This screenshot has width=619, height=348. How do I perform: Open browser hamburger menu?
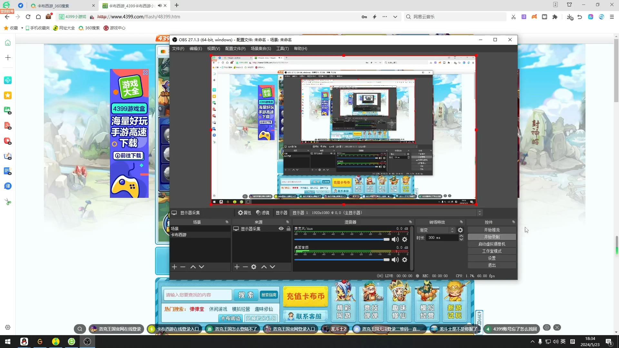(612, 17)
